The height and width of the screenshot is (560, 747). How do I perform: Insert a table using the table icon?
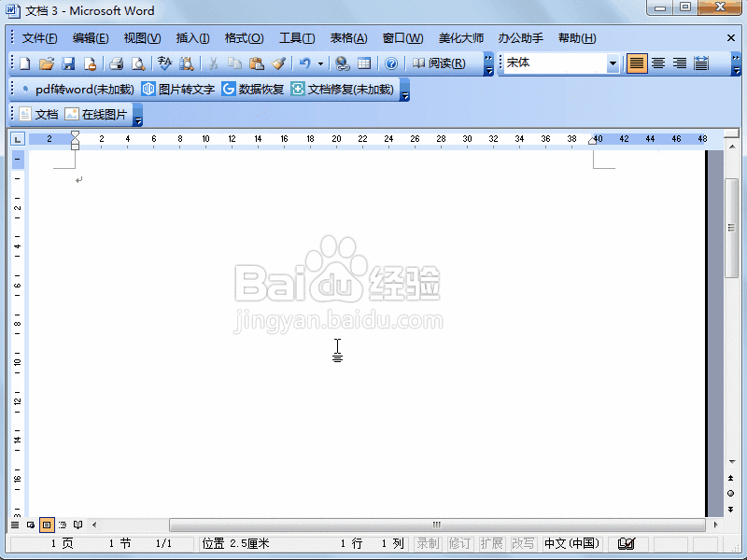[x=362, y=64]
